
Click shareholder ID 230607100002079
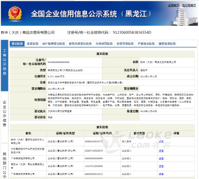tap(94, 151)
